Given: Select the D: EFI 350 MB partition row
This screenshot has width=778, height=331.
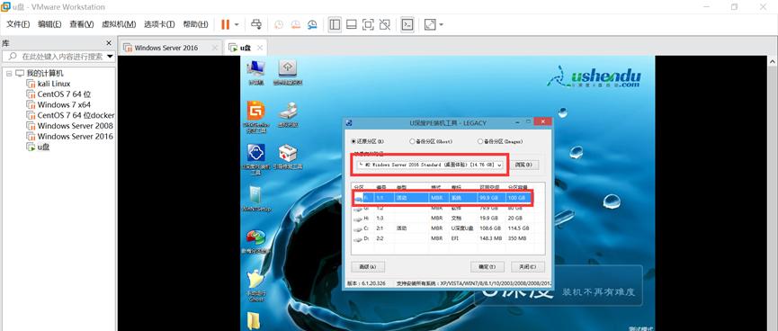Looking at the screenshot, I should [443, 238].
